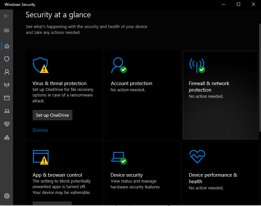Open the App & browser control tile
This screenshot has width=261, height=206.
[57, 175]
